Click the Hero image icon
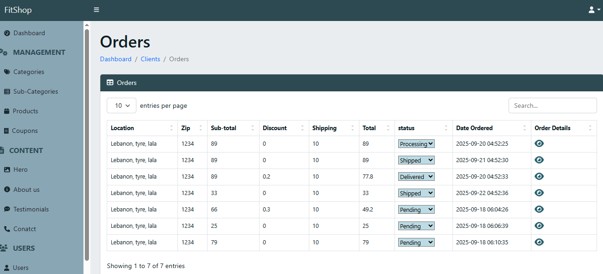 [7, 169]
